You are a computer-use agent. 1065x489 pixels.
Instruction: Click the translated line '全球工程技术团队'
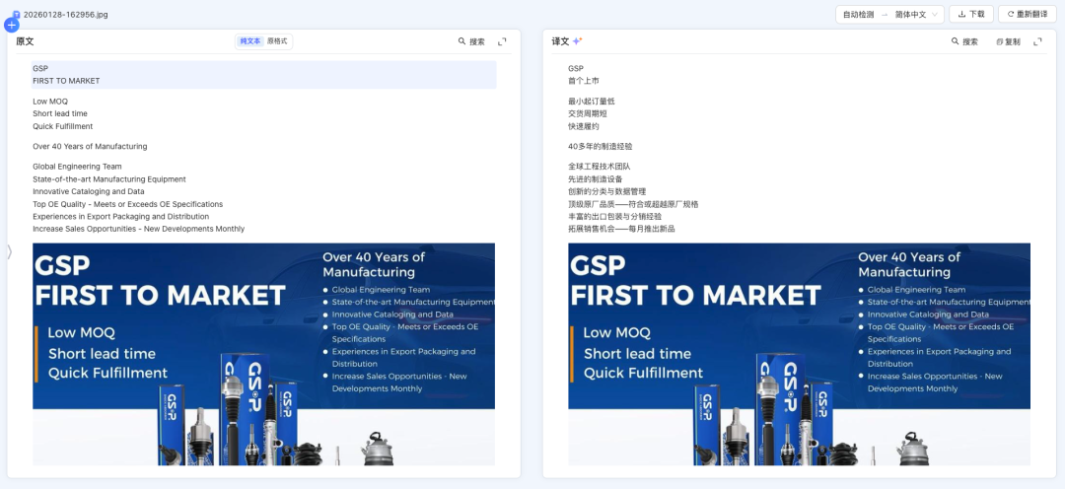click(600, 167)
